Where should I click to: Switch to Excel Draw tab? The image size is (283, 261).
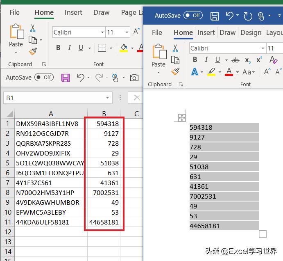101,12
